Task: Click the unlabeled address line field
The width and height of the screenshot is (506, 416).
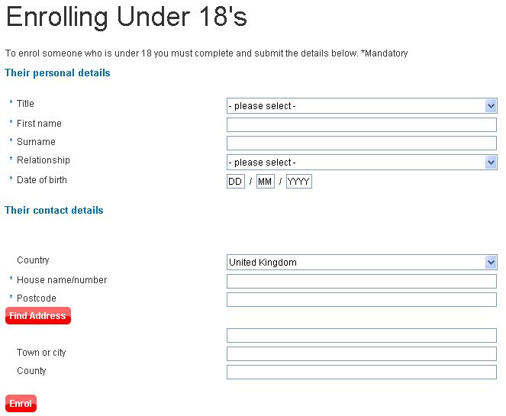Action: click(x=361, y=336)
